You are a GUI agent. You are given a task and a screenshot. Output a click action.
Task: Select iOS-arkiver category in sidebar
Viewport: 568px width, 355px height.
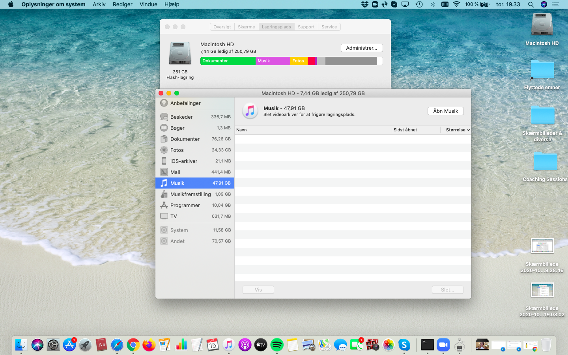[195, 161]
